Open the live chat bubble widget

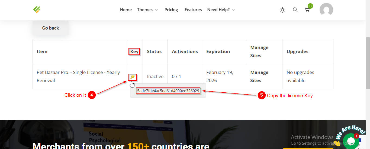click(x=351, y=141)
